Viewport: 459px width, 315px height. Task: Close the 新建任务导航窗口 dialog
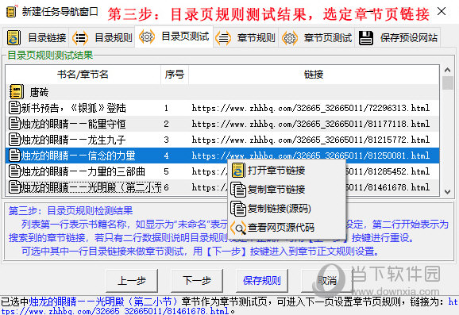pyautogui.click(x=442, y=12)
